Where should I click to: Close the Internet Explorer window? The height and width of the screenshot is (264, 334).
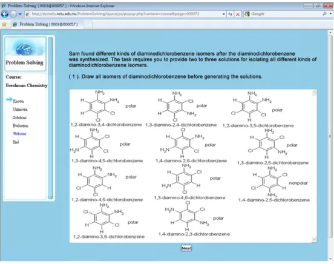tap(327, 6)
